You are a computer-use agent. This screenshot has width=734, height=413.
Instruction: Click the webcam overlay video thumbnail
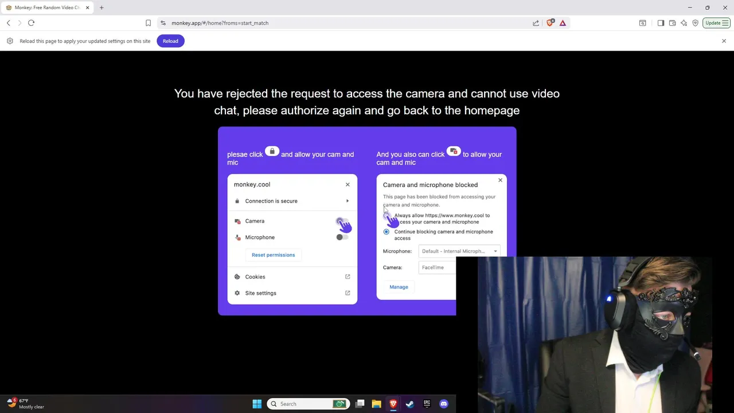tap(595, 334)
